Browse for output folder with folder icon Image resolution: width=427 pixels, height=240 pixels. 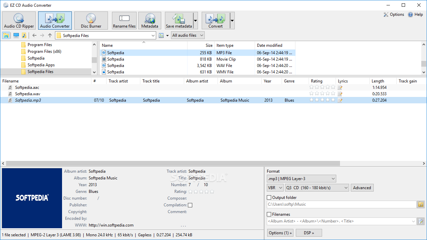421,204
